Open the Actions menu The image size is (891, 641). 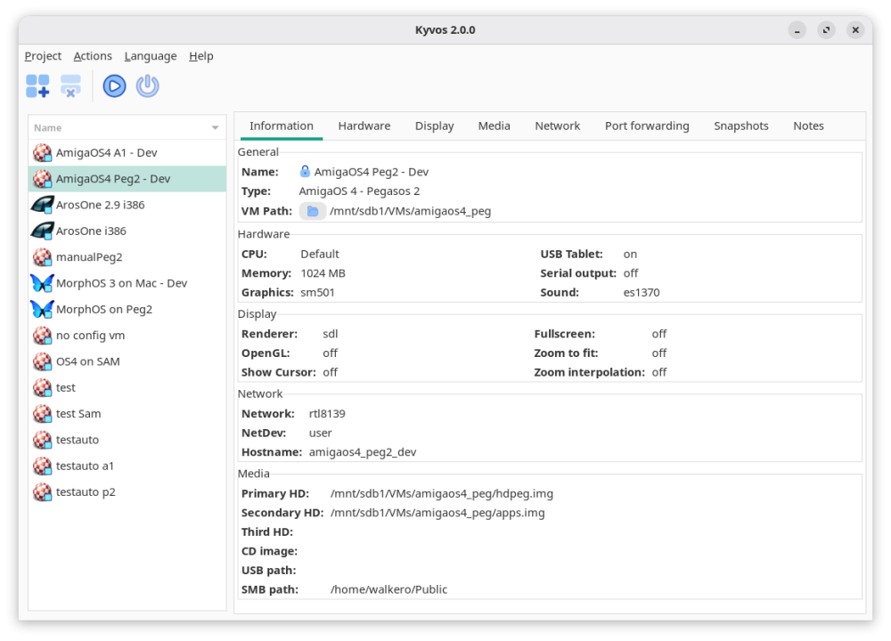(x=93, y=56)
